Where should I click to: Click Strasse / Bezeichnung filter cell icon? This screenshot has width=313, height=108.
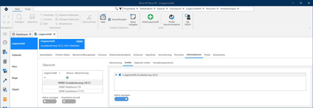click(67, 78)
